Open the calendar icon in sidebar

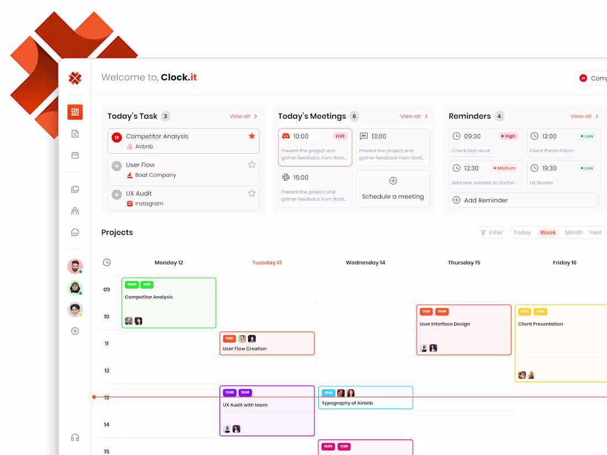(75, 156)
